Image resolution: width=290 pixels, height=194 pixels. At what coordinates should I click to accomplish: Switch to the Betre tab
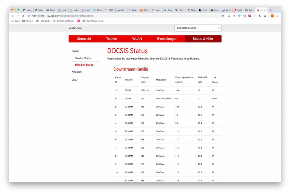coord(250,10)
